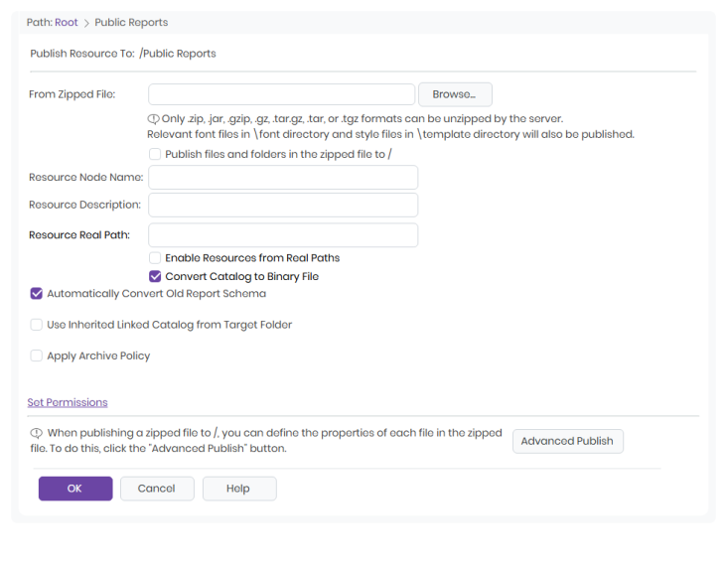
Task: Cancel the publish dialog
Action: (157, 489)
